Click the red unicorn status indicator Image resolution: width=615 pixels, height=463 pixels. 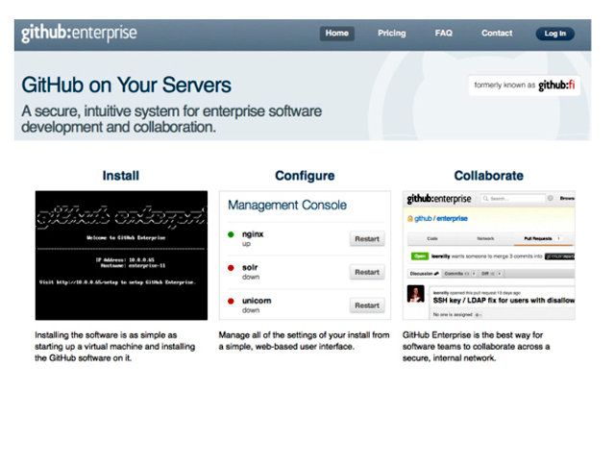coord(231,301)
